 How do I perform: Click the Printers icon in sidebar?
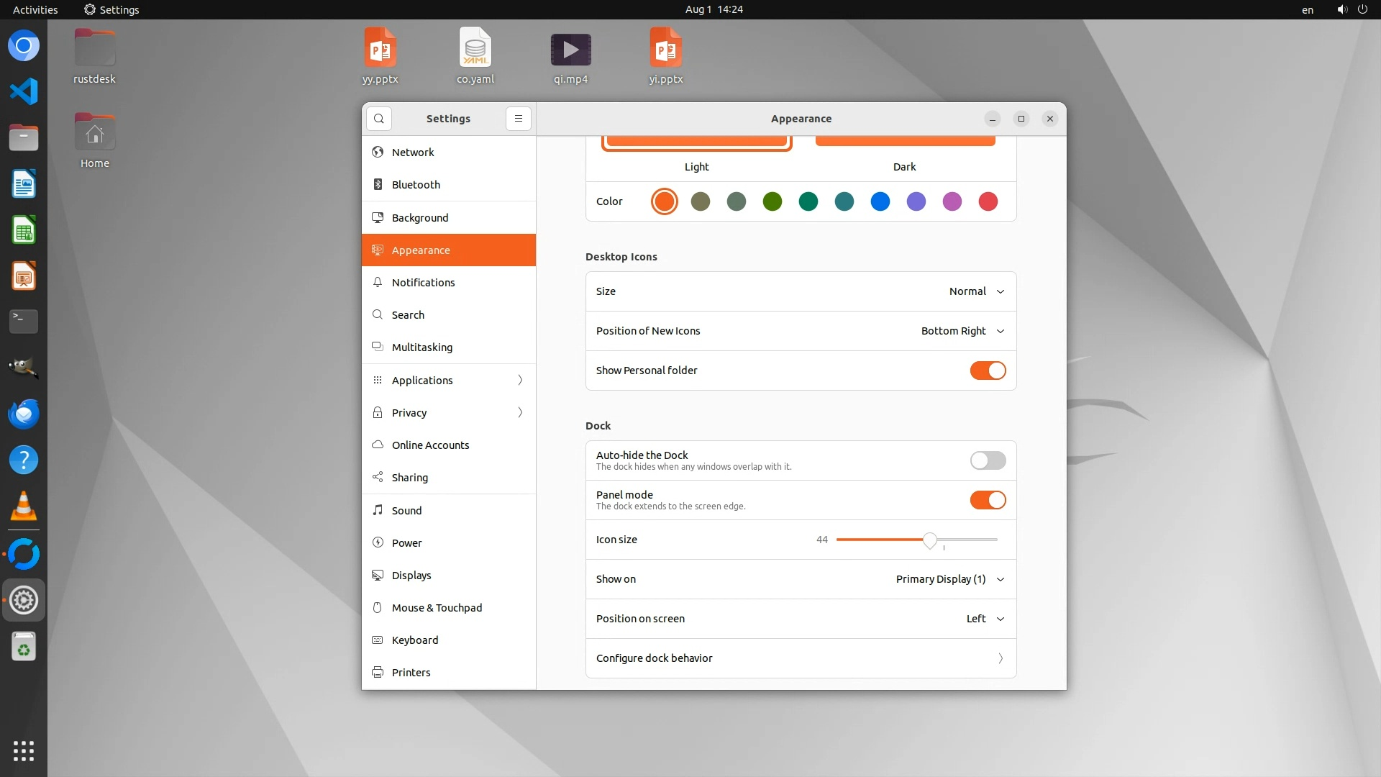[x=378, y=673]
